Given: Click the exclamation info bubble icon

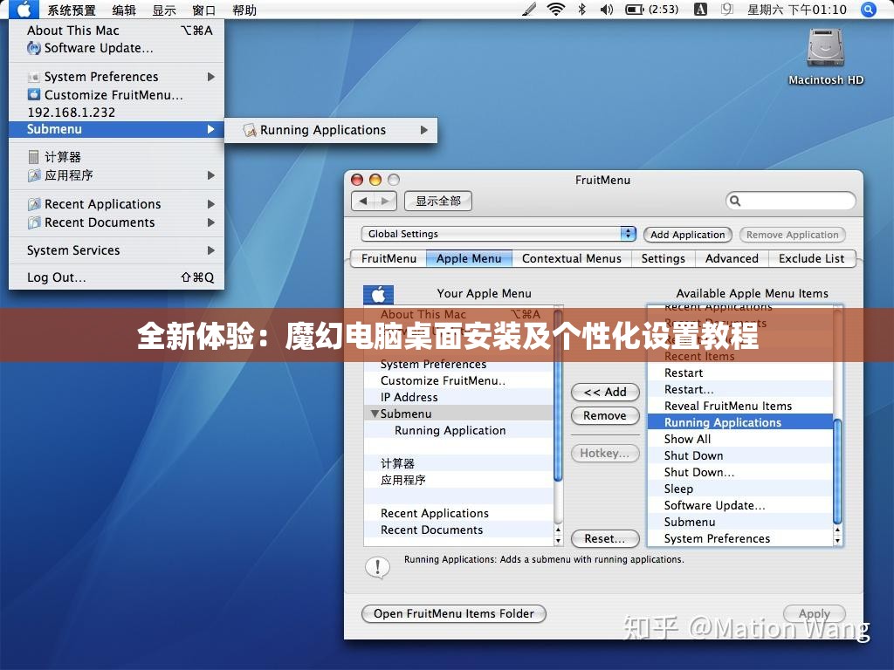Looking at the screenshot, I should click(377, 567).
